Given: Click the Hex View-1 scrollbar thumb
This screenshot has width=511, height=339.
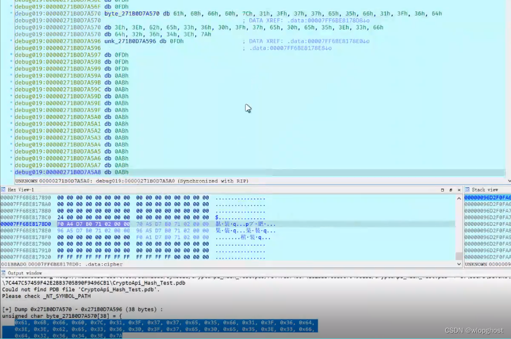Looking at the screenshot, I should (x=459, y=256).
